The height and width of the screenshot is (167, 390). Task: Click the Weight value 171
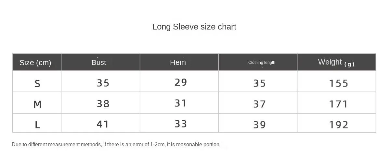[339, 104]
